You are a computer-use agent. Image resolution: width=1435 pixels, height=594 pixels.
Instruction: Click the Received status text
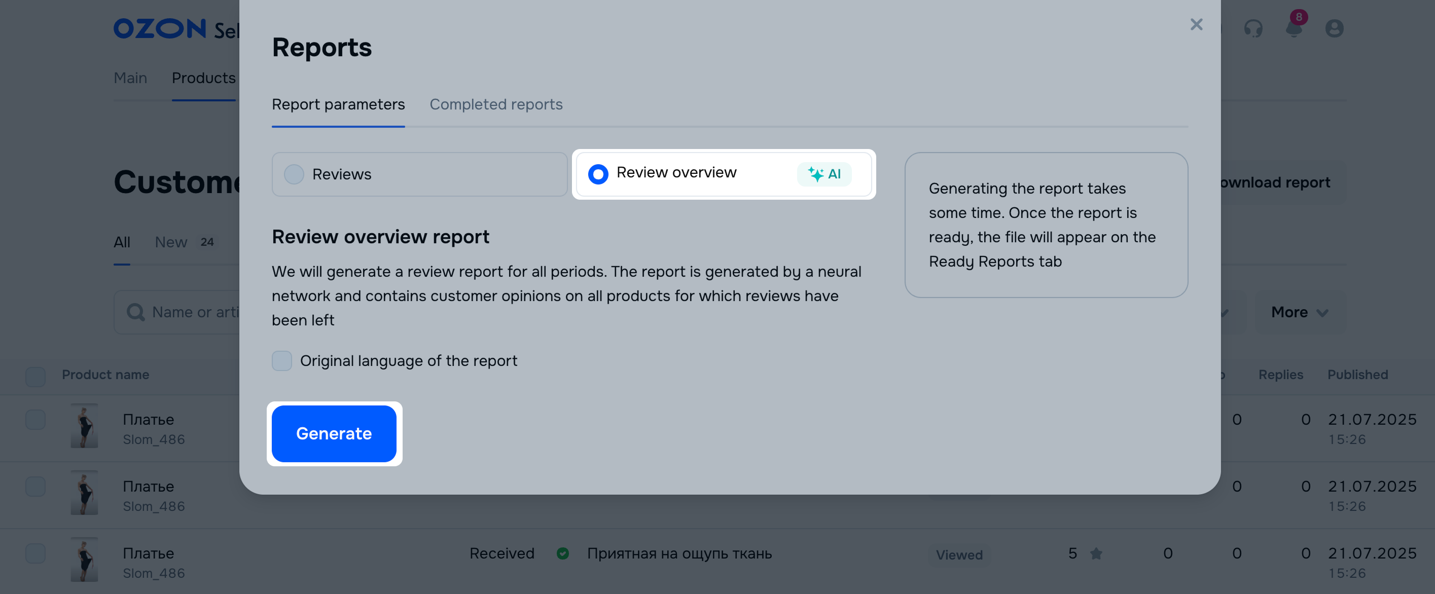pos(501,553)
